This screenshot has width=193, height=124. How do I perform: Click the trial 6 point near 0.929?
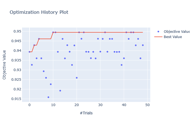pos(44,71)
